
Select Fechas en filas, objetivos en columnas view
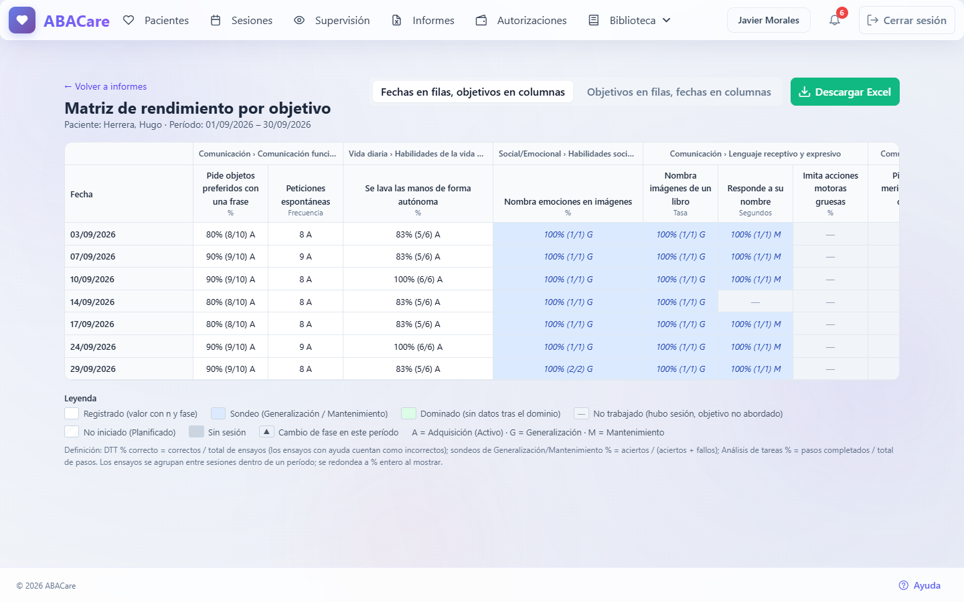(x=473, y=92)
